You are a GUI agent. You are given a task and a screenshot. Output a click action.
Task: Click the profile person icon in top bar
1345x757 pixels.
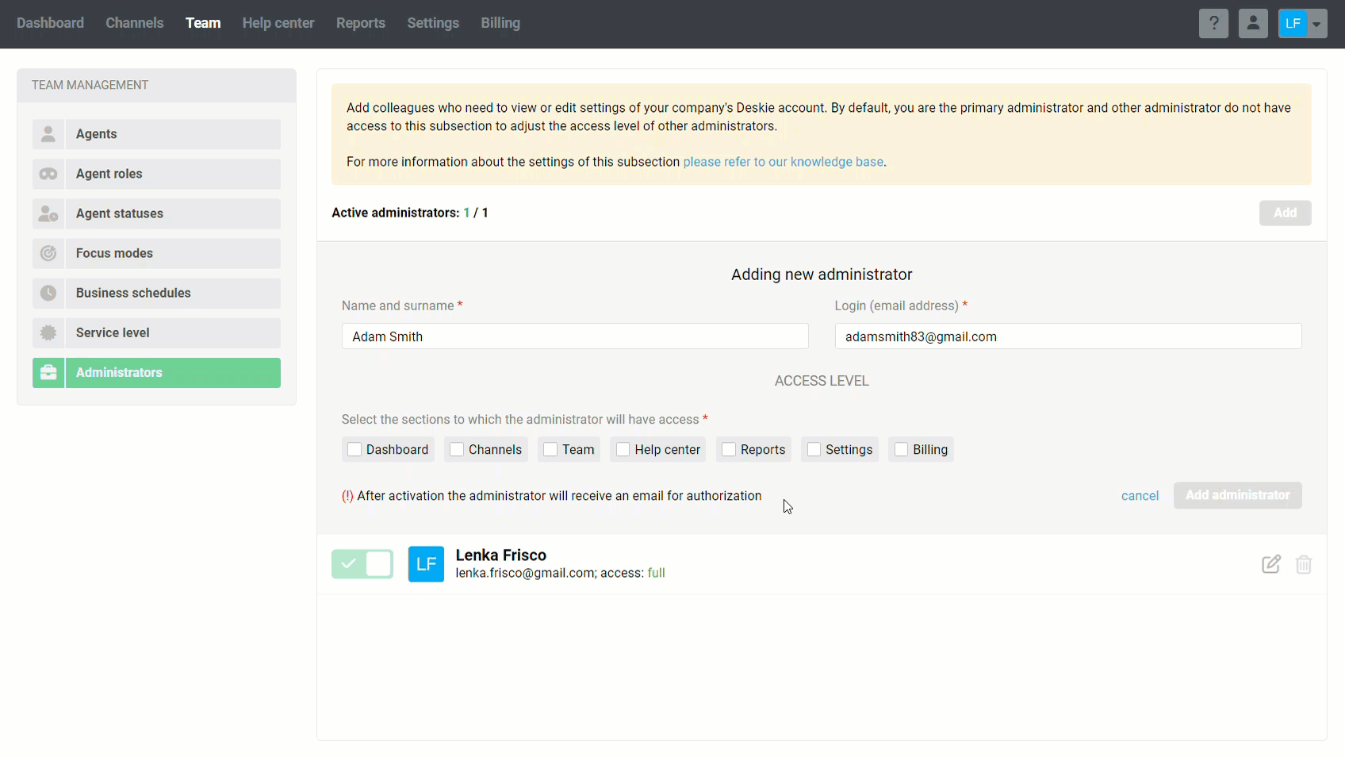pos(1253,23)
